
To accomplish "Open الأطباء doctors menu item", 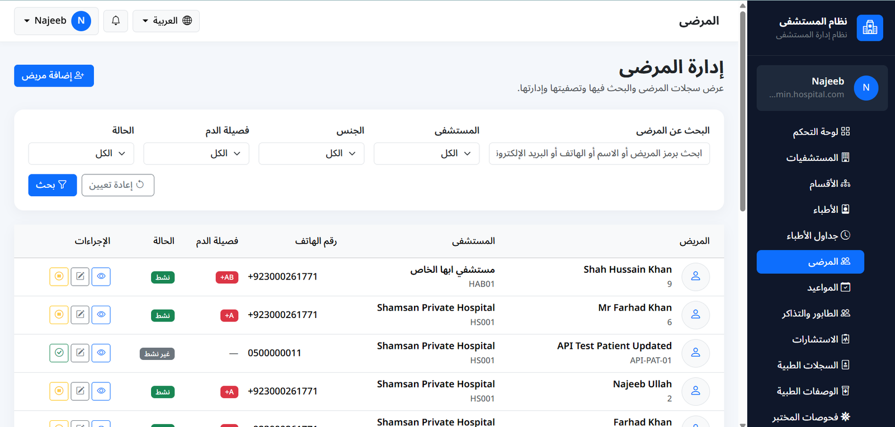I will tap(811, 210).
